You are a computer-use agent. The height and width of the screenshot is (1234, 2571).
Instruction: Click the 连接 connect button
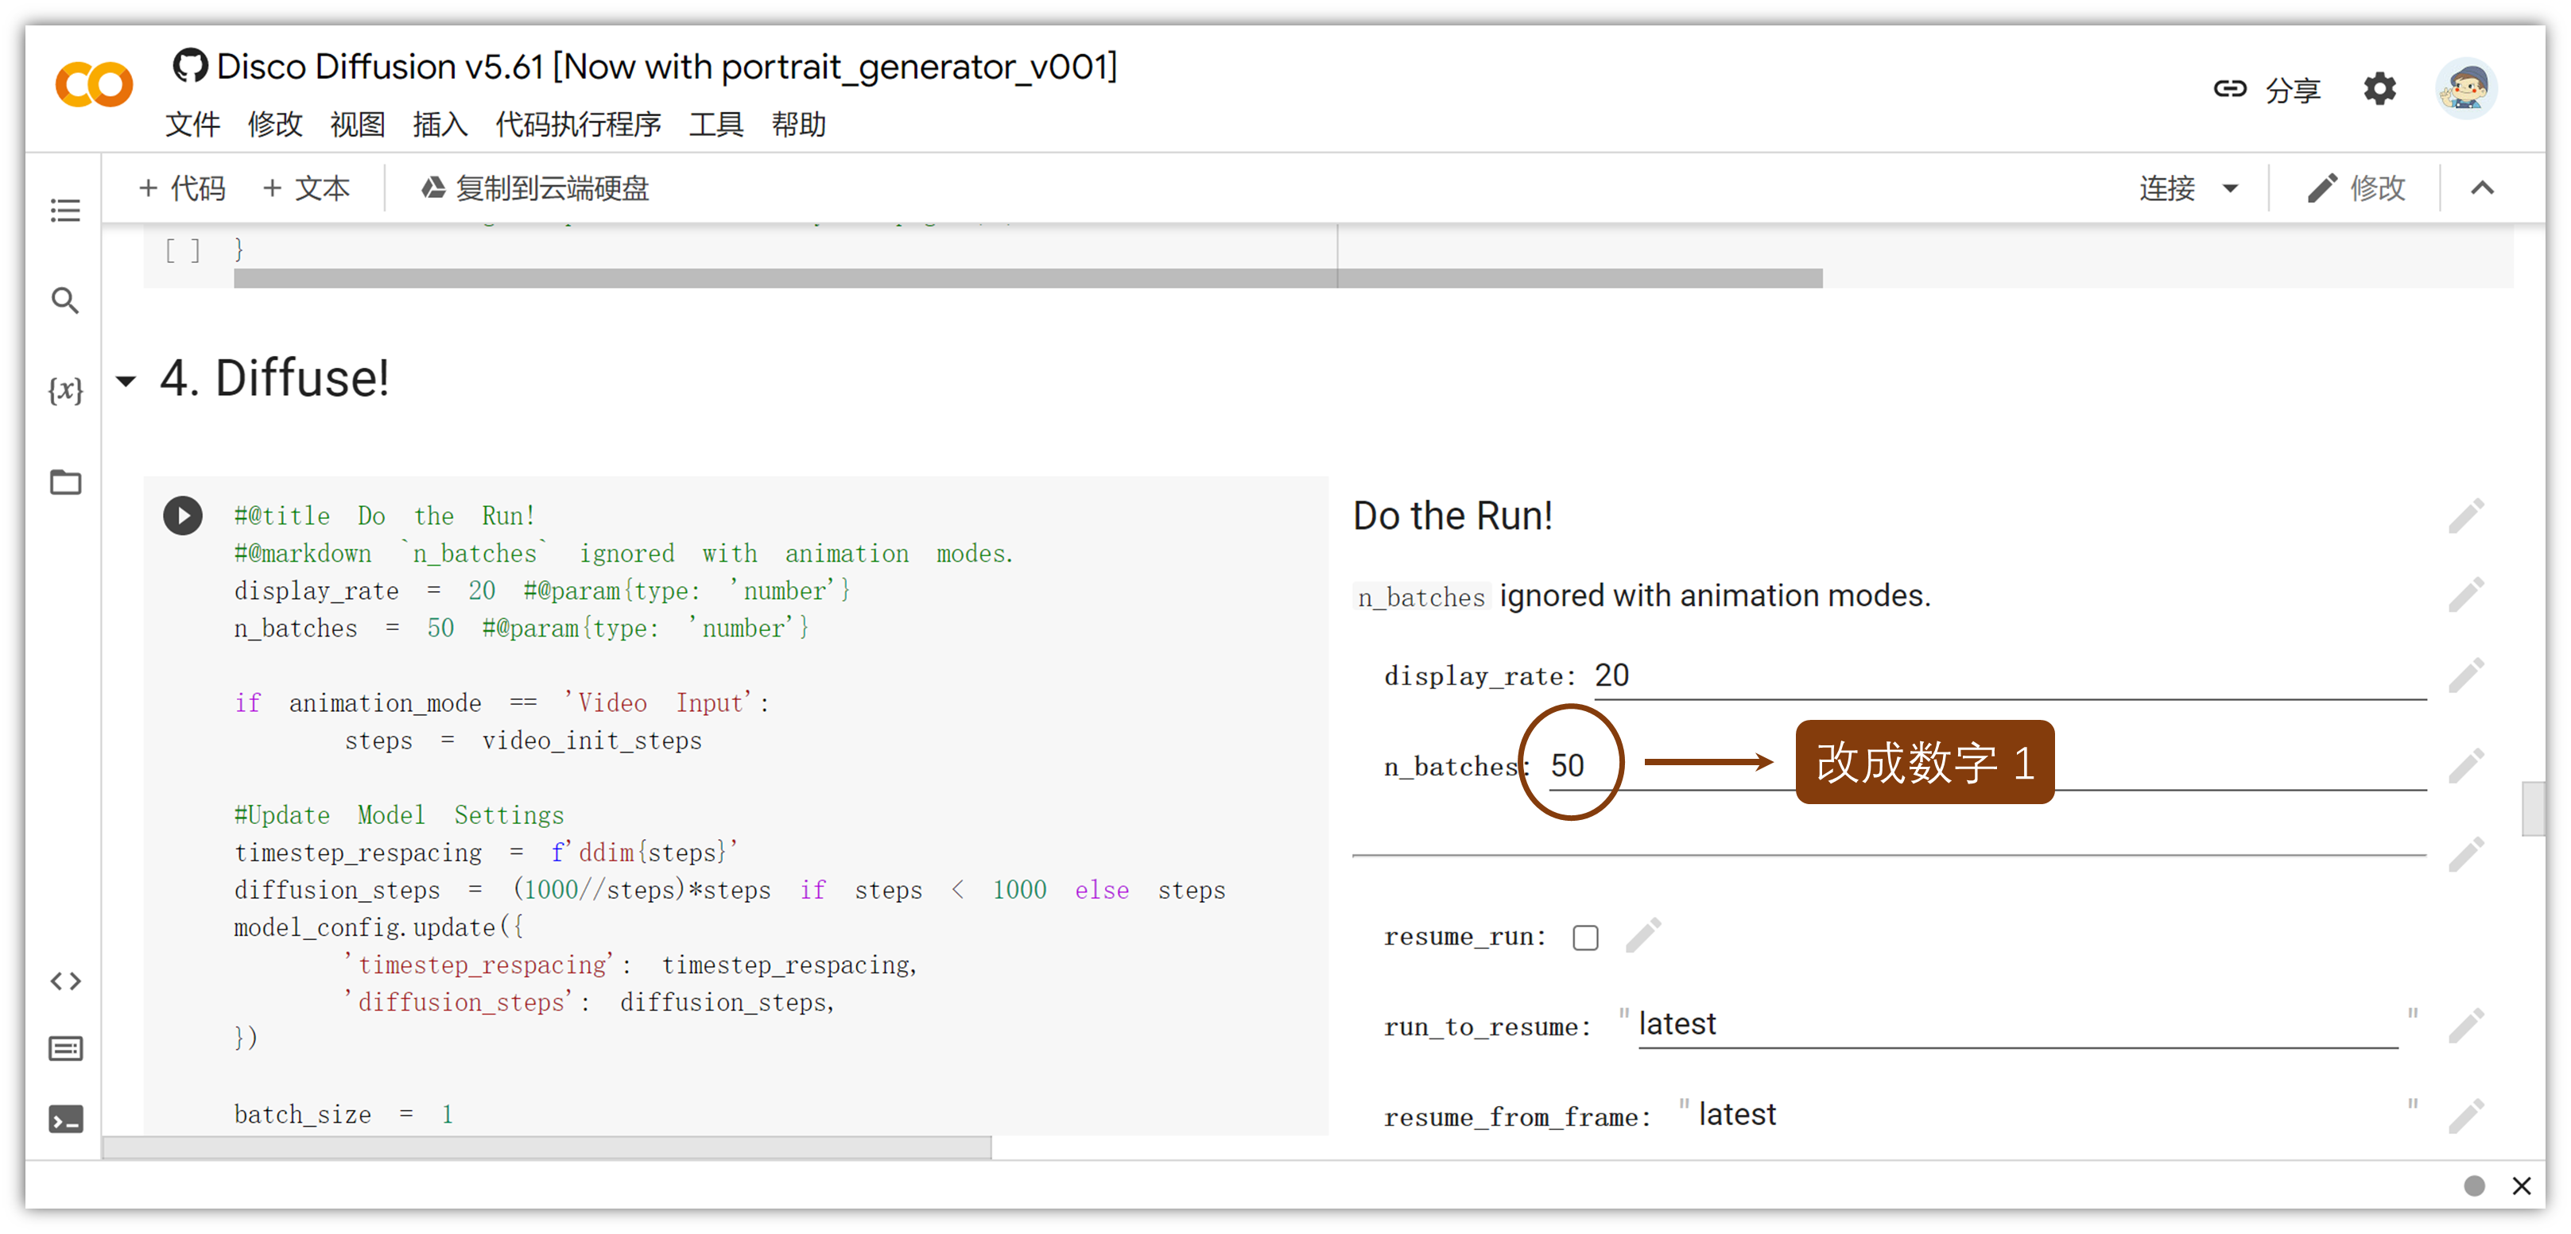coord(2167,188)
